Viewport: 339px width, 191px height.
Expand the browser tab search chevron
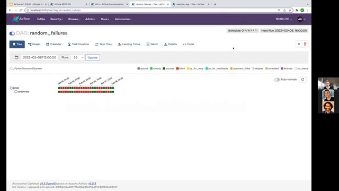tap(307, 4)
